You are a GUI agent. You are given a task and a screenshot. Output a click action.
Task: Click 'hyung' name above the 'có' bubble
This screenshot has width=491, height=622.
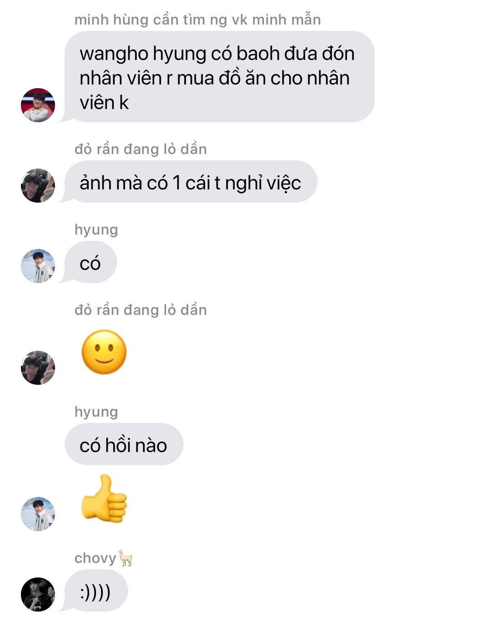click(96, 230)
